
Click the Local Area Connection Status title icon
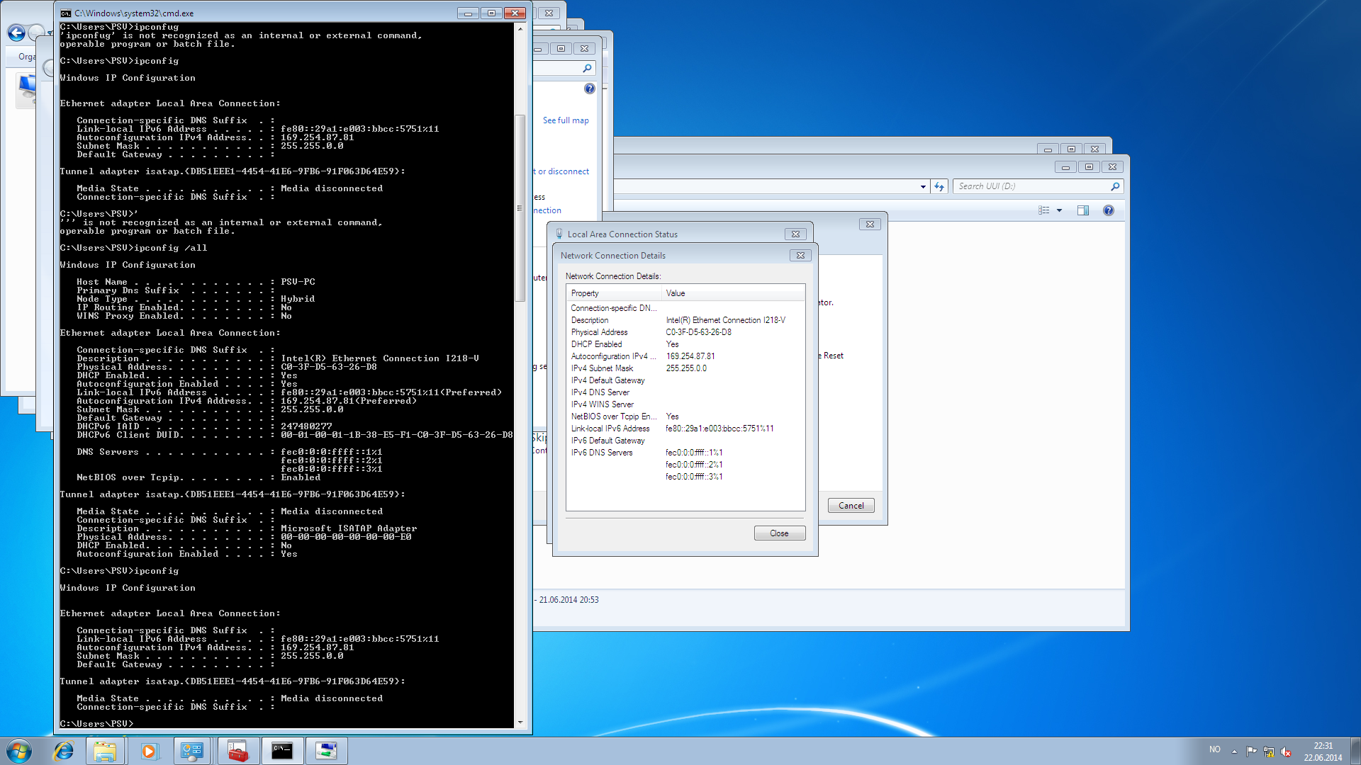pos(559,234)
